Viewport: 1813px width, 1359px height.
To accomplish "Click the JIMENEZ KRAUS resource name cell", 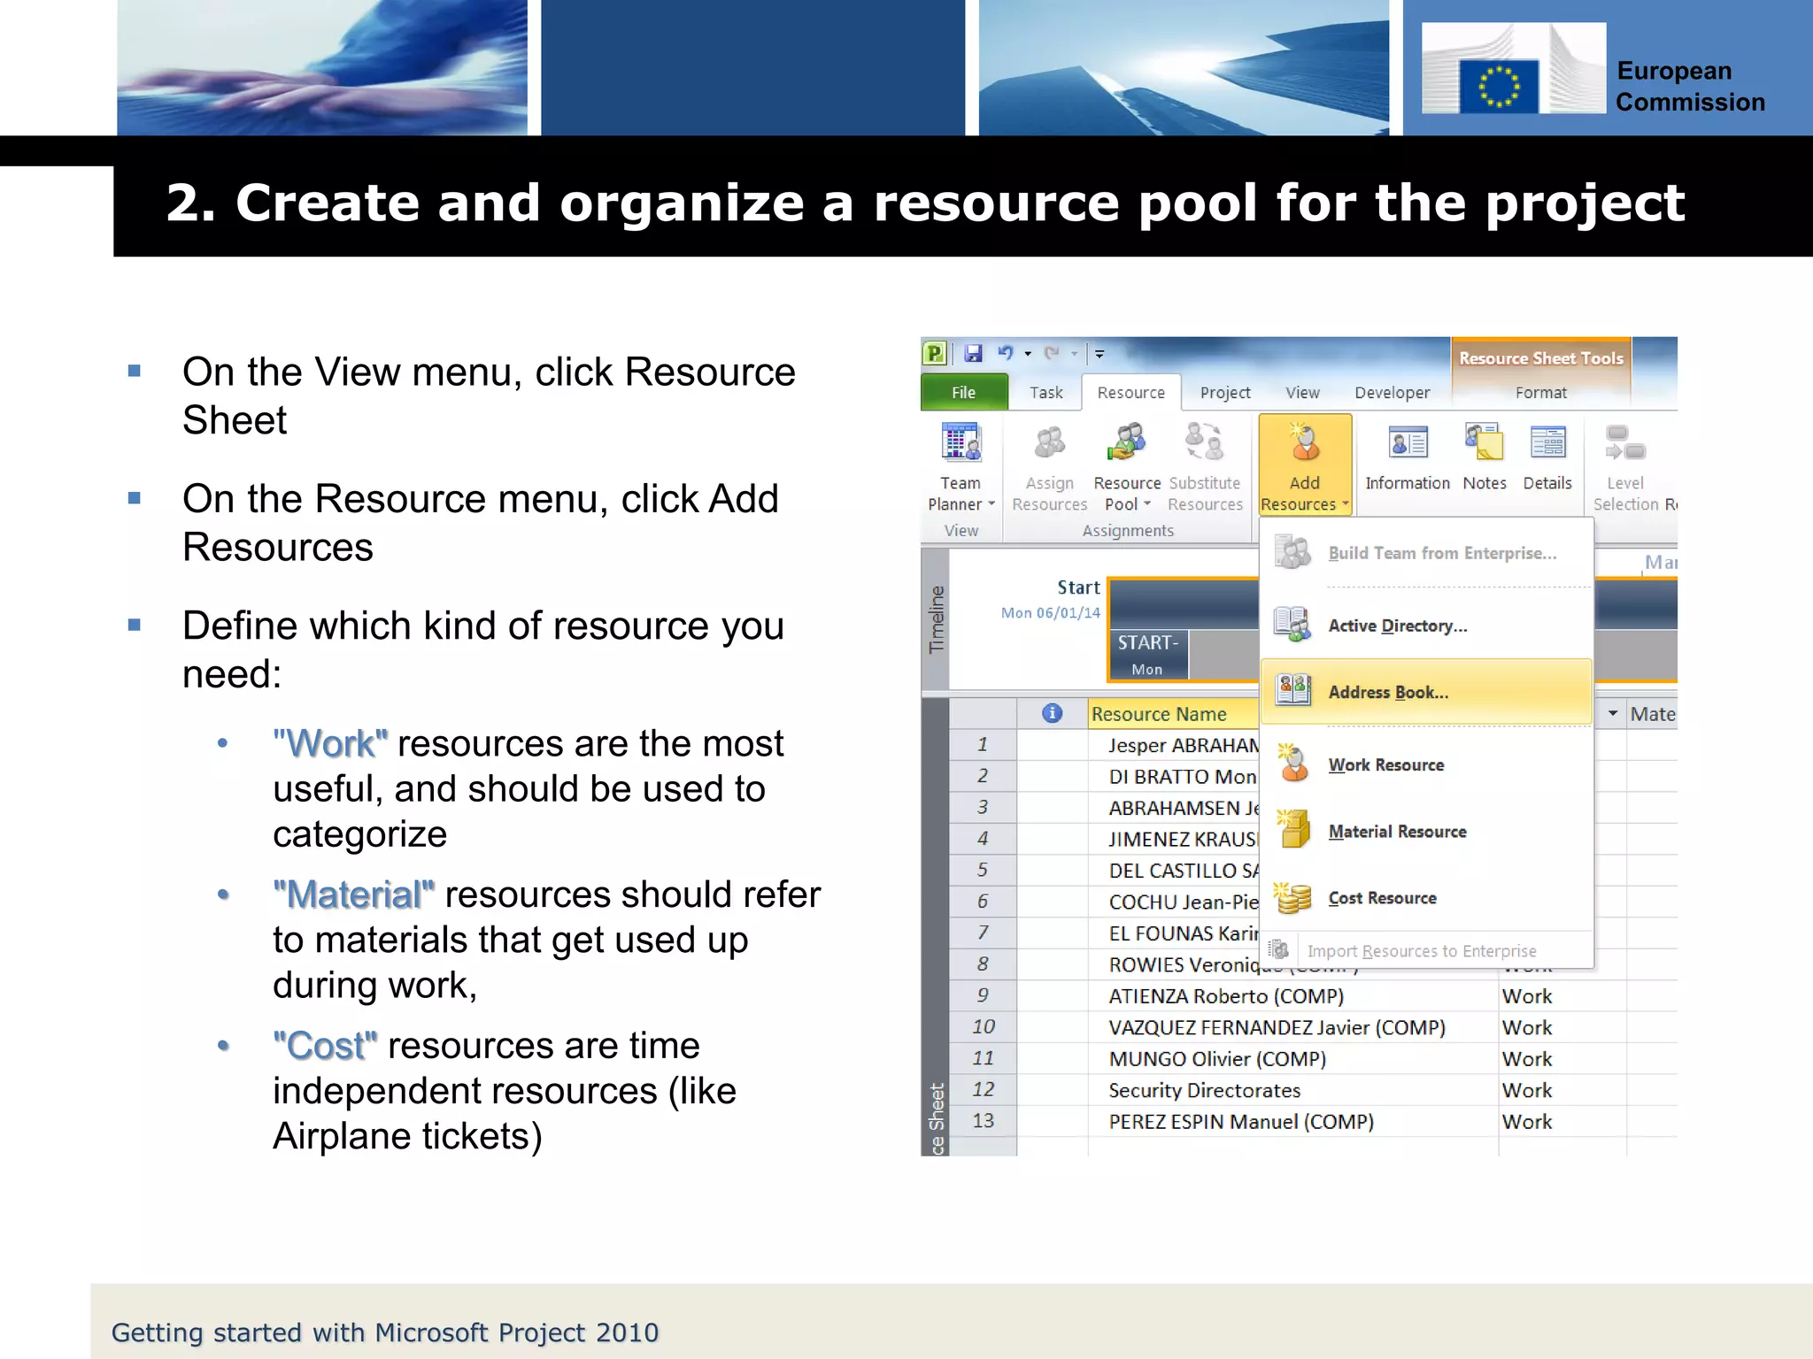I will (x=1174, y=839).
